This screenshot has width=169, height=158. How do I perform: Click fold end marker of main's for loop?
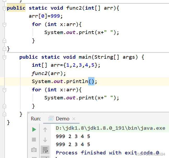(x=4, y=106)
